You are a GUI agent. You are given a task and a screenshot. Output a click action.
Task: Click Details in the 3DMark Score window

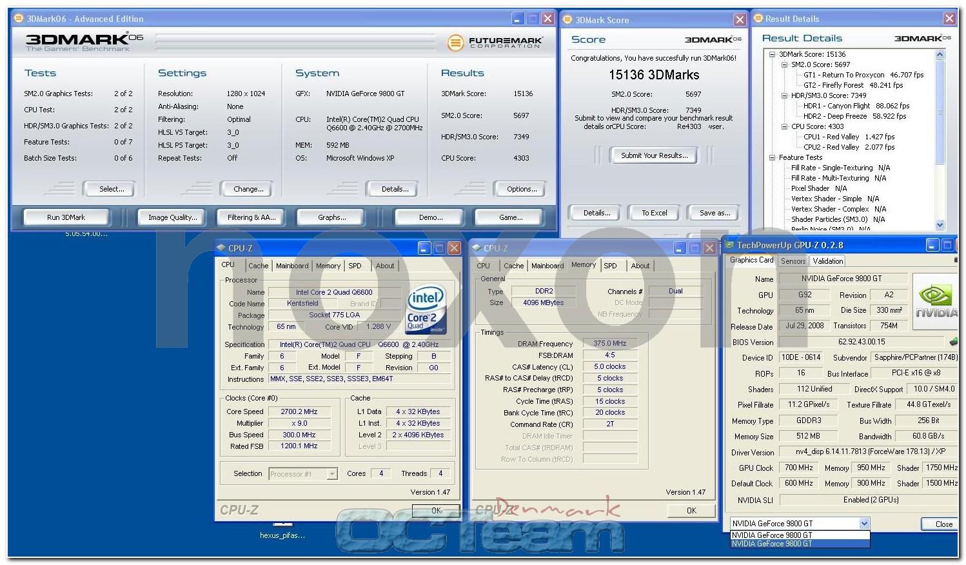pos(596,213)
